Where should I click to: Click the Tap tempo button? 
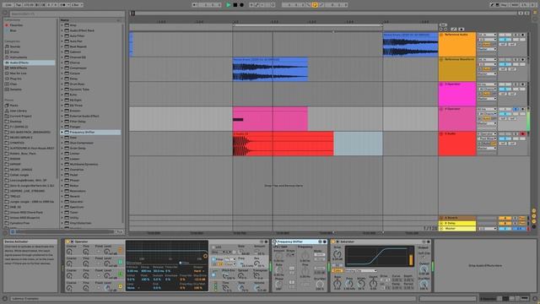(19, 5)
